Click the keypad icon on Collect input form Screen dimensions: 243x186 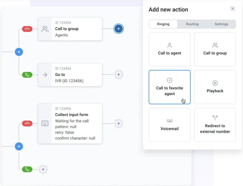point(45,123)
